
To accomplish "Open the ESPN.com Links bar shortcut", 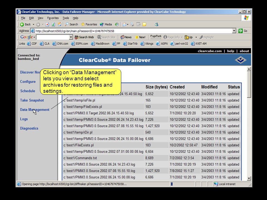I will coord(80,44).
